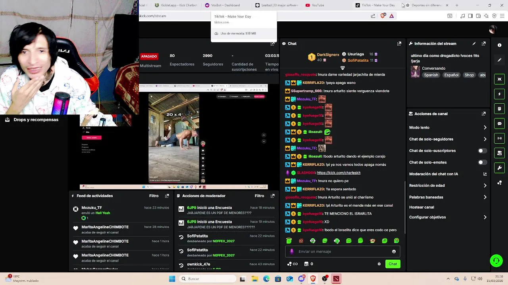Toggle Chat de solo-suscriptores
The height and width of the screenshot is (285, 508).
482,151
